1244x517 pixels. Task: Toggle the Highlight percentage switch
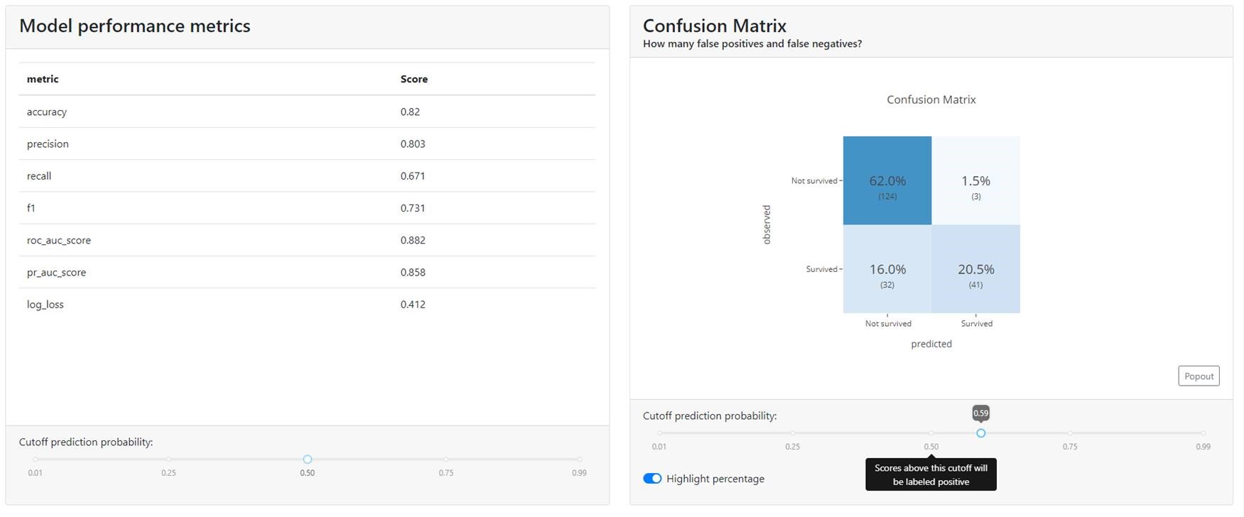(x=652, y=479)
